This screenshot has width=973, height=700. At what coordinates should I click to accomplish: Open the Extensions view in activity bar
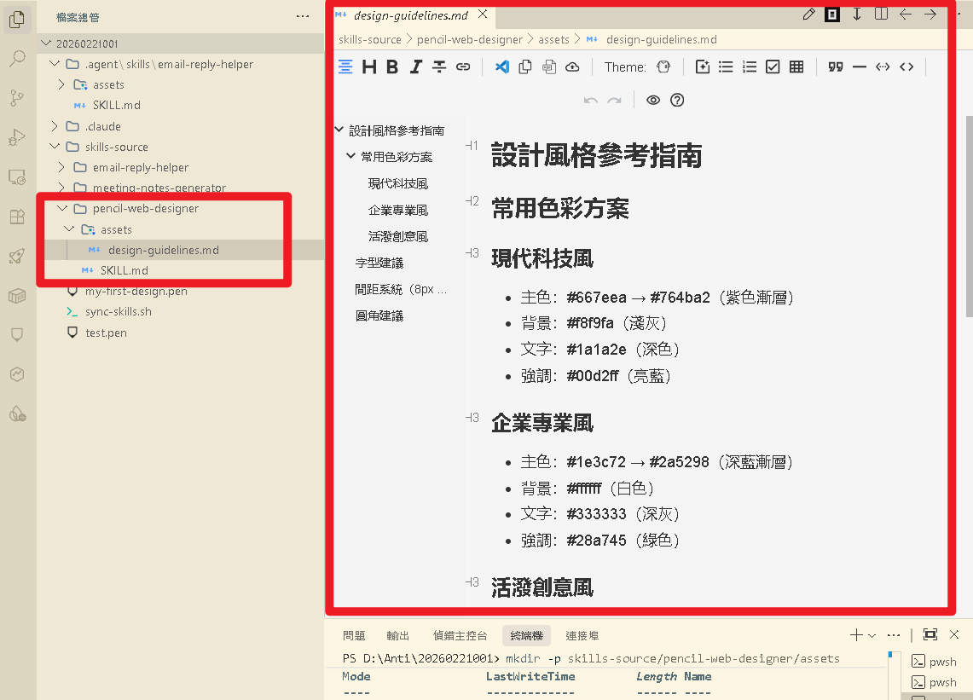(17, 217)
